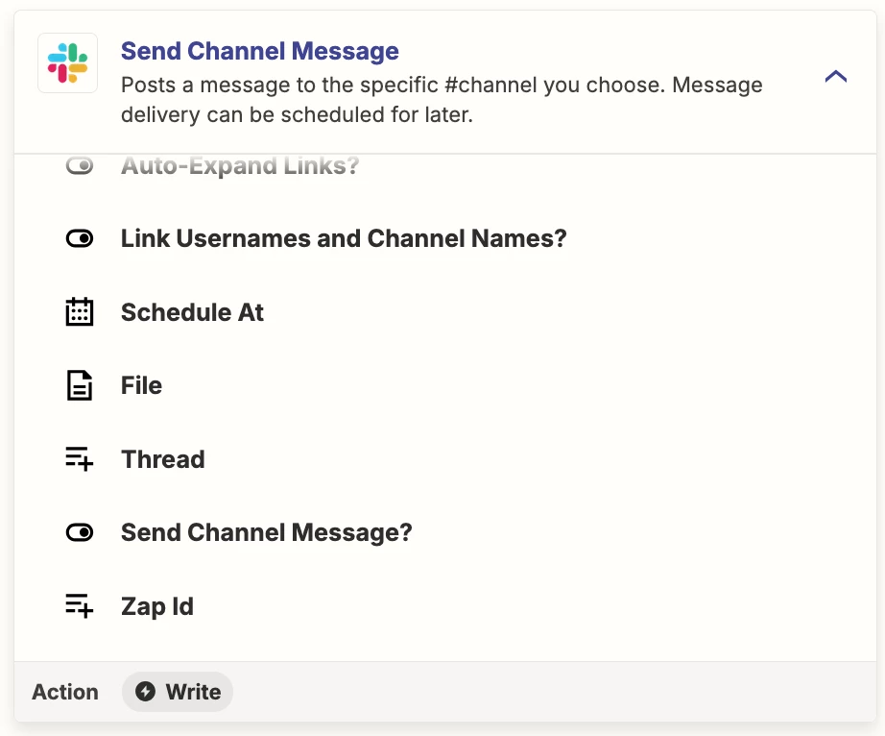Image resolution: width=885 pixels, height=736 pixels.
Task: Select the Schedule At field label
Action: [193, 312]
